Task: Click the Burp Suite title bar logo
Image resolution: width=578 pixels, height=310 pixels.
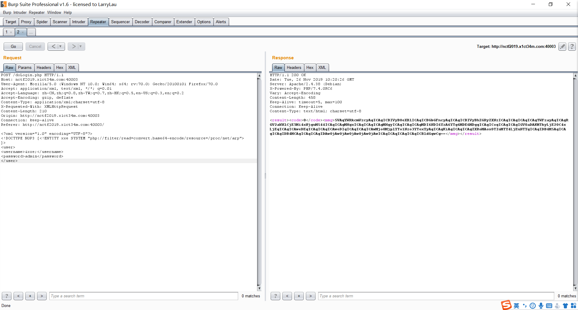Action: [x=4, y=4]
